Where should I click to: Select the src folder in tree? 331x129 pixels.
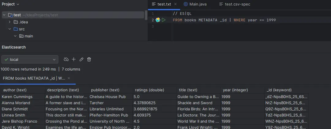(x=19, y=29)
